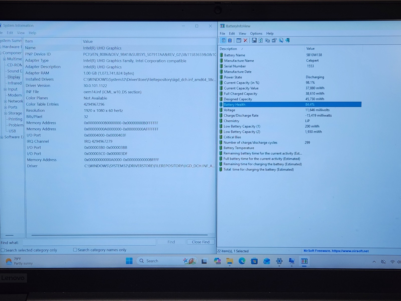Launch Copilot from the taskbar
Viewport: 401px width, 301px height.
click(x=217, y=261)
